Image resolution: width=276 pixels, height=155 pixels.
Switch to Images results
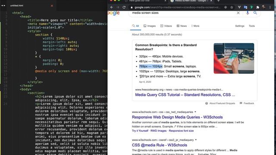[150, 26]
